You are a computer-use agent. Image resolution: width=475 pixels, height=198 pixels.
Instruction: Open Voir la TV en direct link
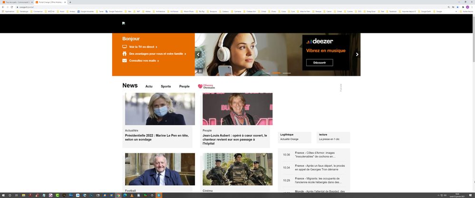tap(142, 47)
